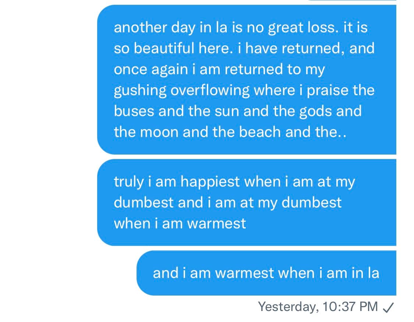
Task: Tap the "truly i am happiest" message bubble
Action: pyautogui.click(x=247, y=202)
